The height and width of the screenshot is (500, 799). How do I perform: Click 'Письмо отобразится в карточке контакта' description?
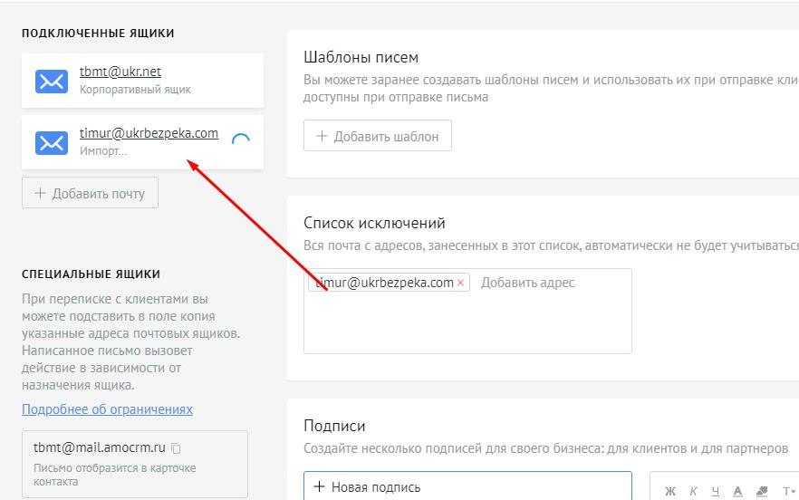(x=114, y=475)
